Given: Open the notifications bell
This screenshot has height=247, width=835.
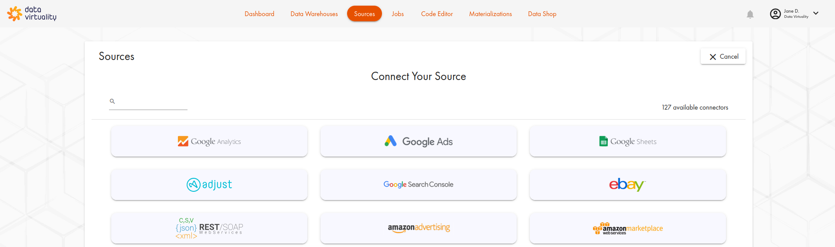Looking at the screenshot, I should (750, 14).
